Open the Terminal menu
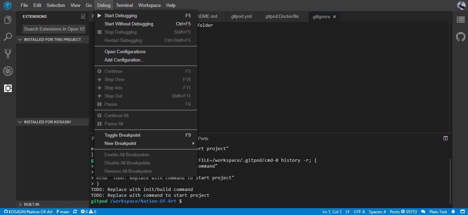Image resolution: width=468 pixels, height=215 pixels. (124, 5)
